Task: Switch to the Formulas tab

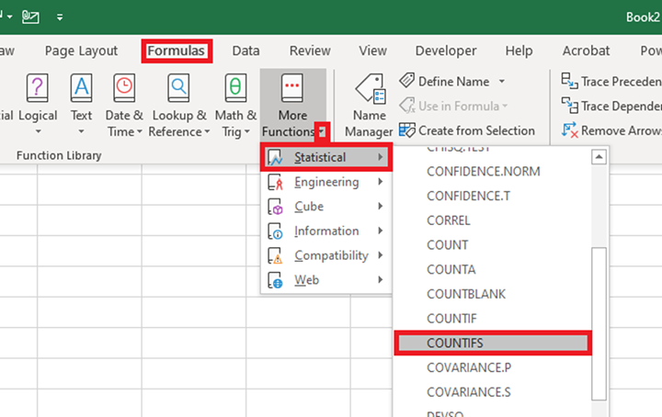Action: 177,51
